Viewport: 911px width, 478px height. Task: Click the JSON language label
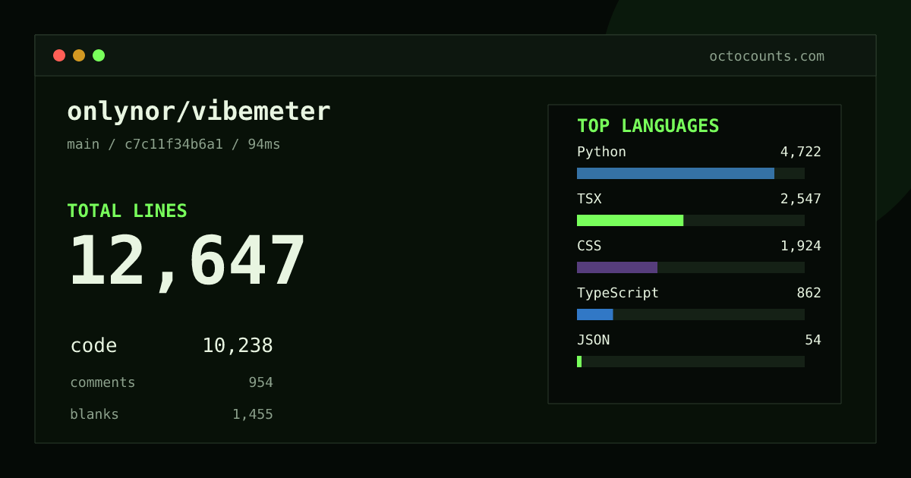(593, 340)
